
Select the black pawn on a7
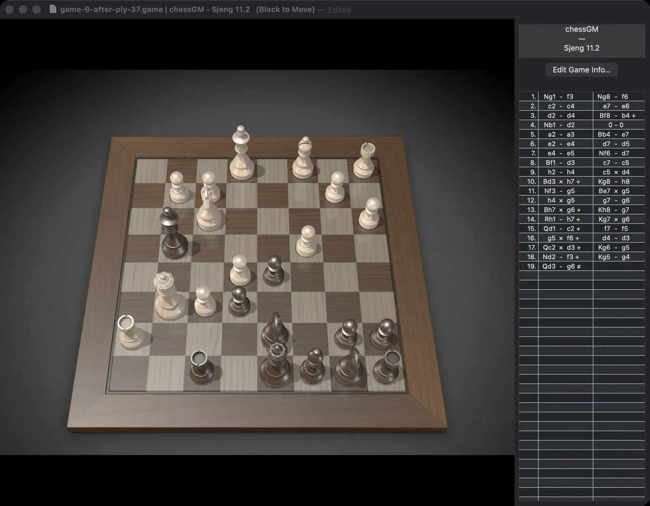[x=383, y=333]
